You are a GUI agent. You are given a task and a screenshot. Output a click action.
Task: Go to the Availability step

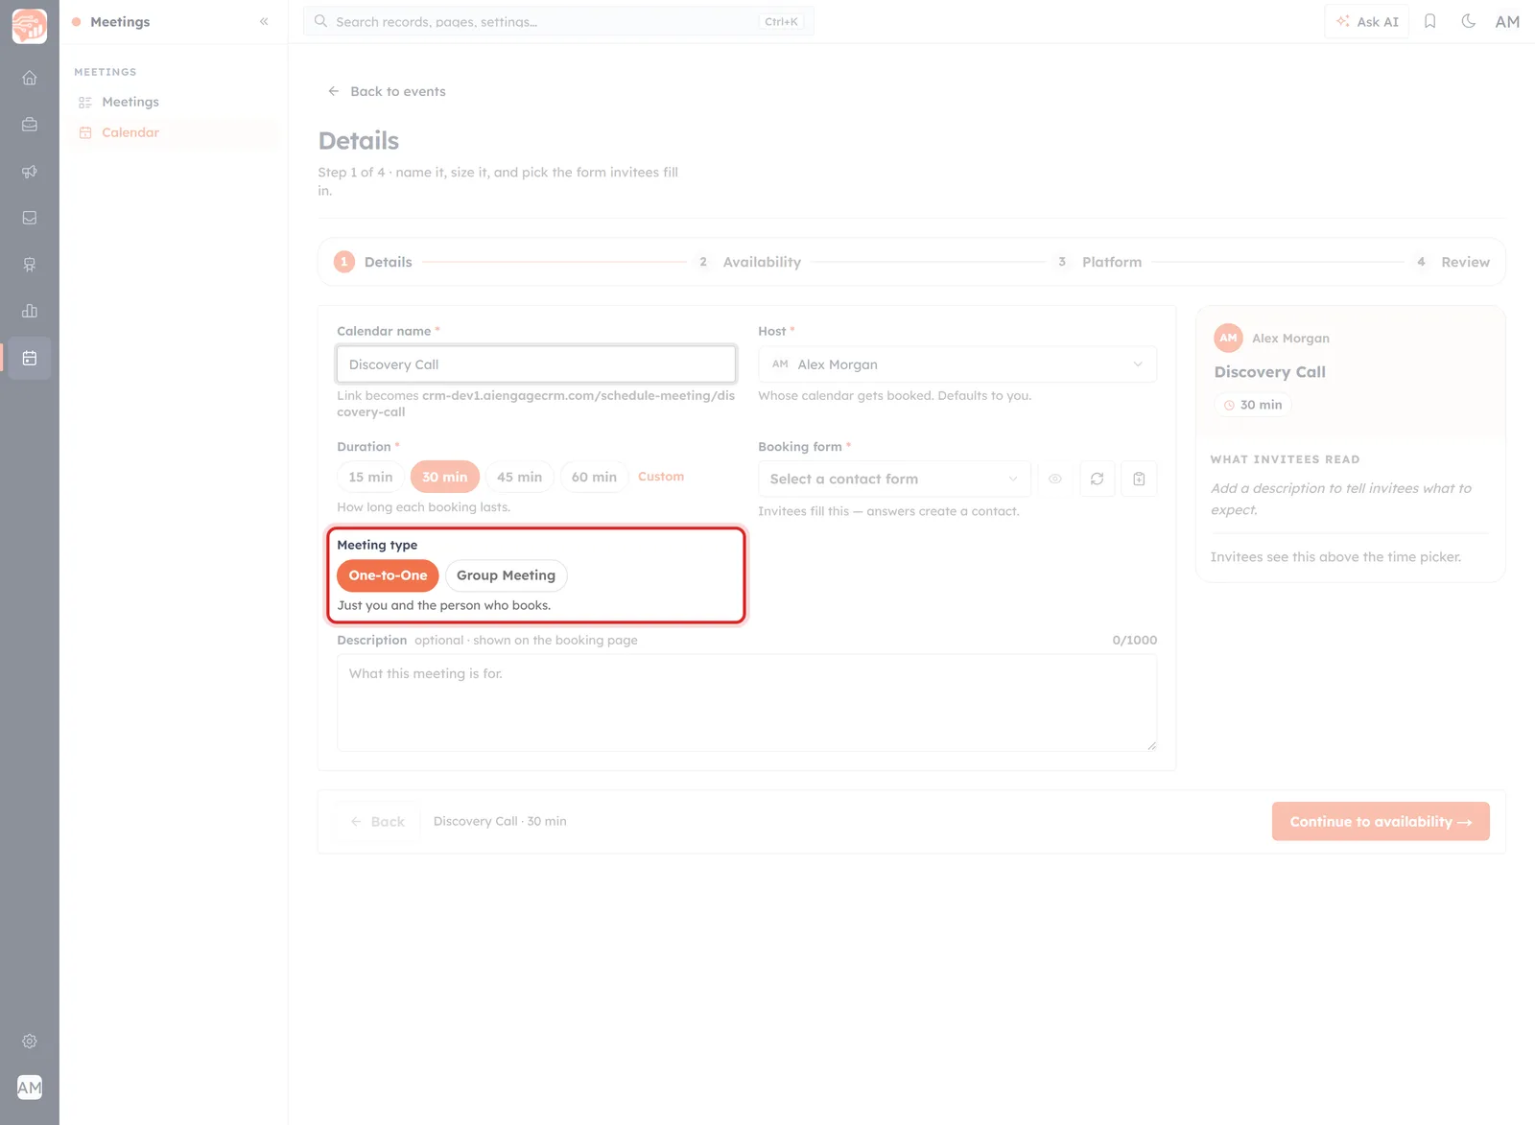click(748, 262)
